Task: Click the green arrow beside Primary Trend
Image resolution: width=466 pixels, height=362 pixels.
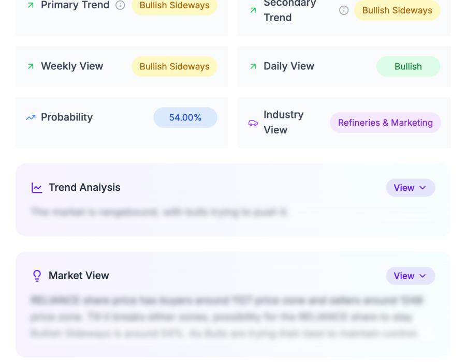Action: pyautogui.click(x=31, y=5)
